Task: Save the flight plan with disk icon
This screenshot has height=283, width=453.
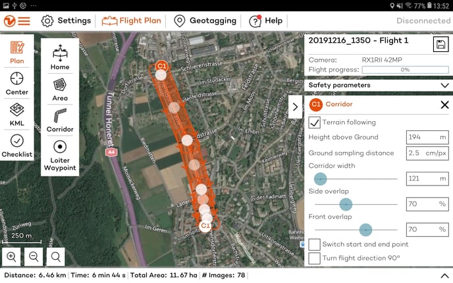Action: click(x=440, y=45)
